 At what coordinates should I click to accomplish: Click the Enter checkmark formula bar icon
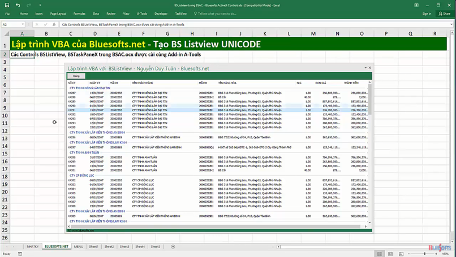pos(45,24)
